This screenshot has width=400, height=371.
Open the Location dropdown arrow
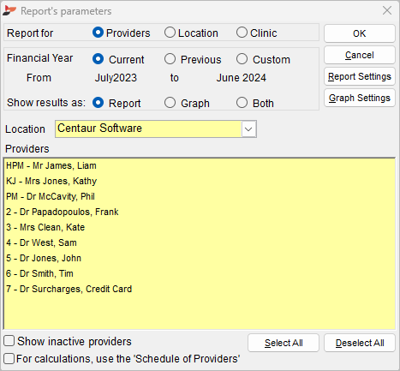coord(248,129)
